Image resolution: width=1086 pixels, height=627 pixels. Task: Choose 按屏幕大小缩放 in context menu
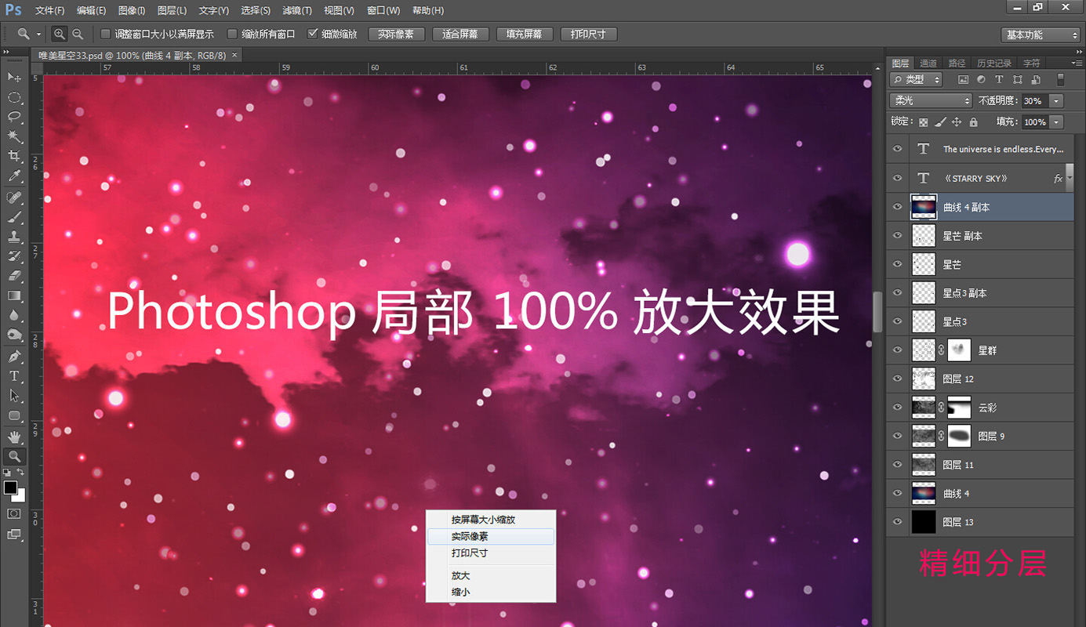(x=491, y=520)
